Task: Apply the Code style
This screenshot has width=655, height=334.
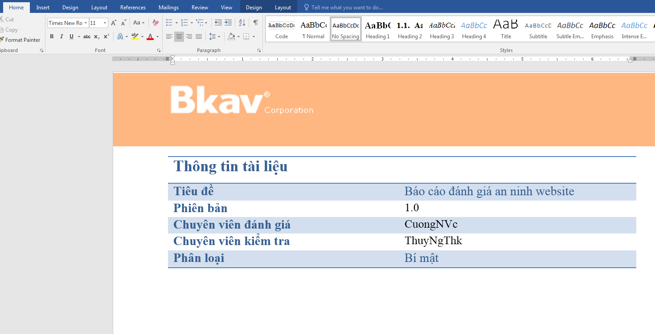Action: point(281,29)
